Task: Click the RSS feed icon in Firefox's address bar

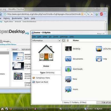Action: click(82, 14)
